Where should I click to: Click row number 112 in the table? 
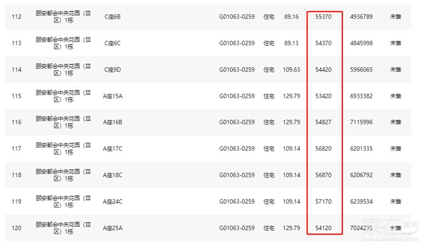tap(17, 17)
